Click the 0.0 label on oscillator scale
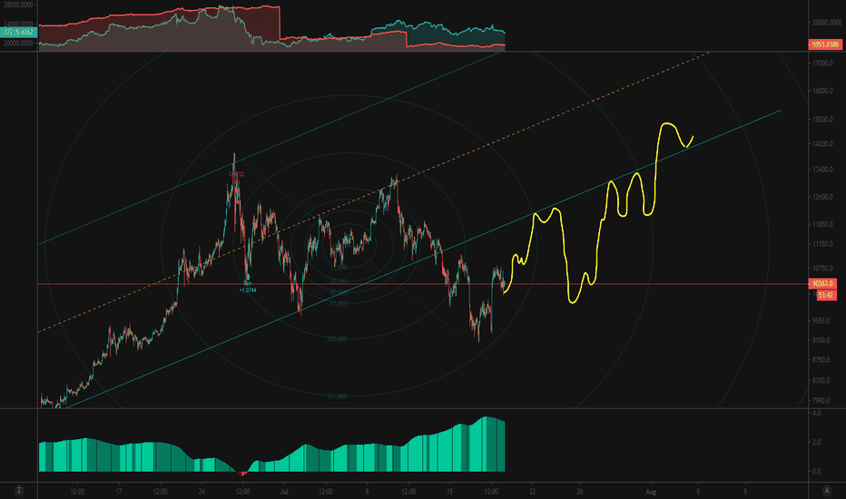The height and width of the screenshot is (499, 846). tap(817, 472)
